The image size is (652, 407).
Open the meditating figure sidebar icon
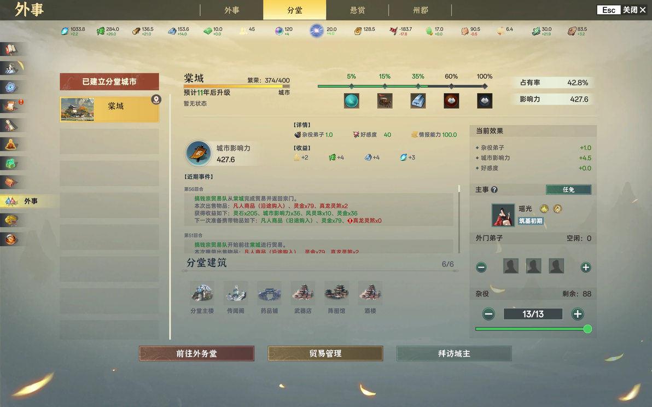click(x=11, y=144)
